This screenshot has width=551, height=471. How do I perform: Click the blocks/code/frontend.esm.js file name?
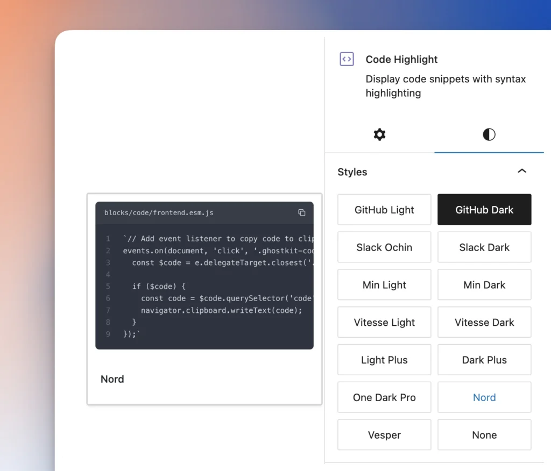(159, 213)
